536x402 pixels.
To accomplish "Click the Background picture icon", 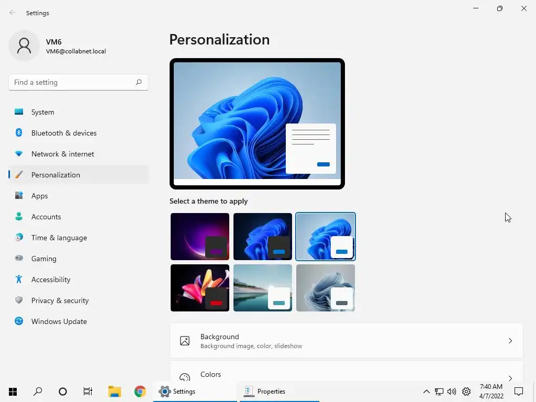I will [185, 341].
